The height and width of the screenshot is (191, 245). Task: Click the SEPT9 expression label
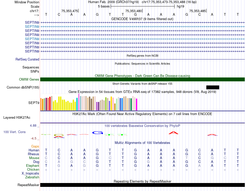point(34,103)
